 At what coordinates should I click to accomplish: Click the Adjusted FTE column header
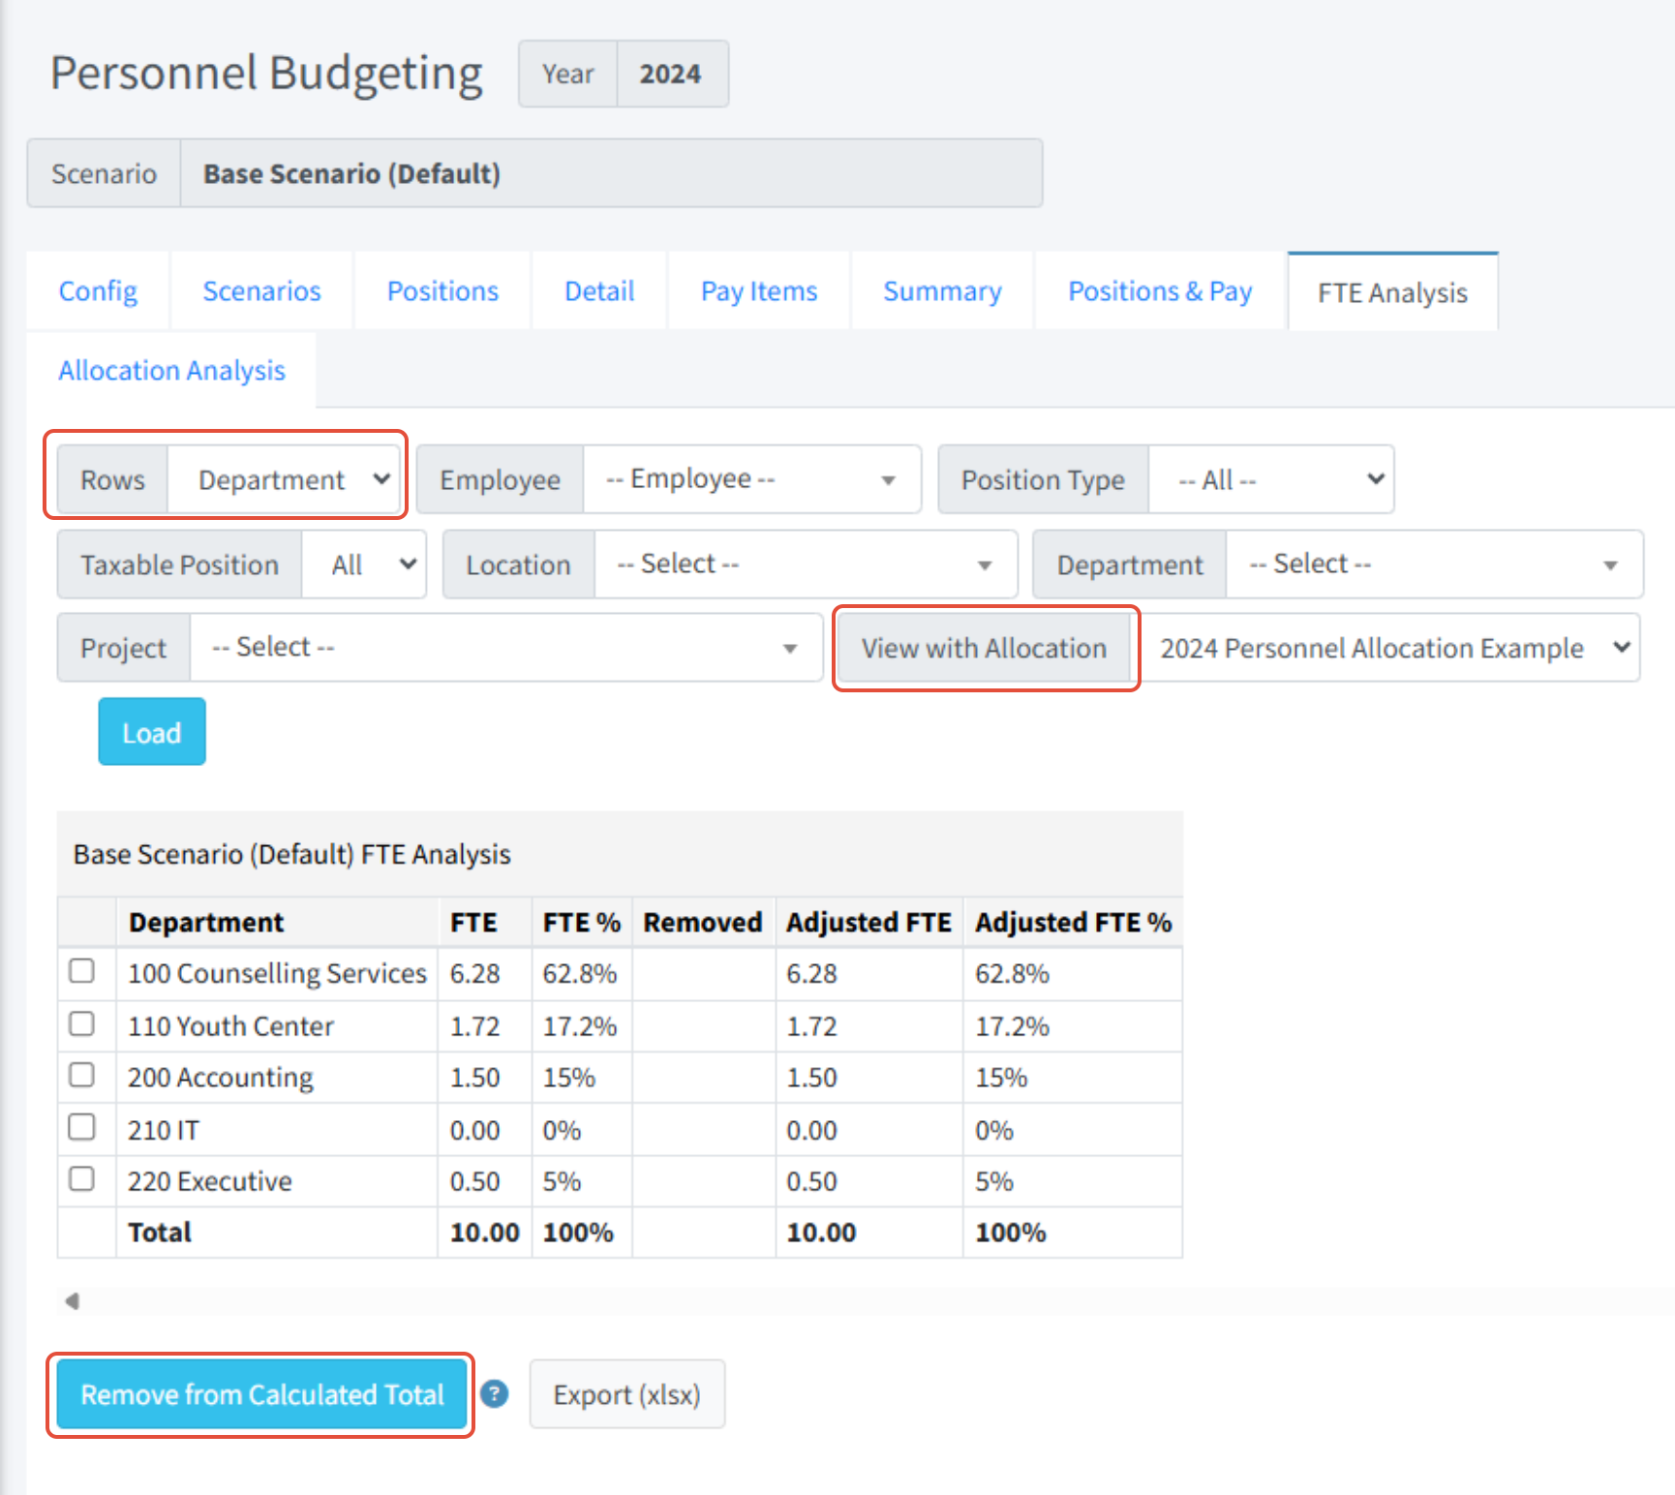coord(868,922)
